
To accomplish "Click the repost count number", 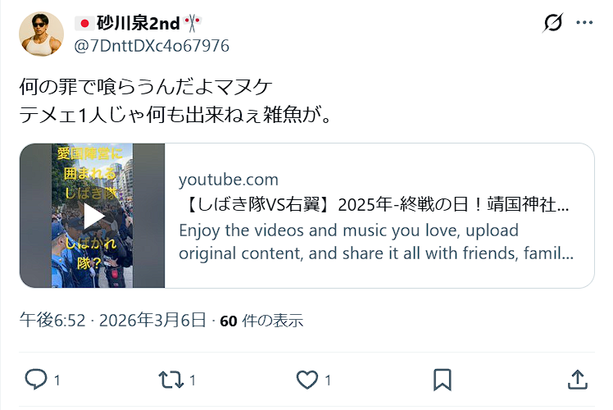I will (x=193, y=380).
